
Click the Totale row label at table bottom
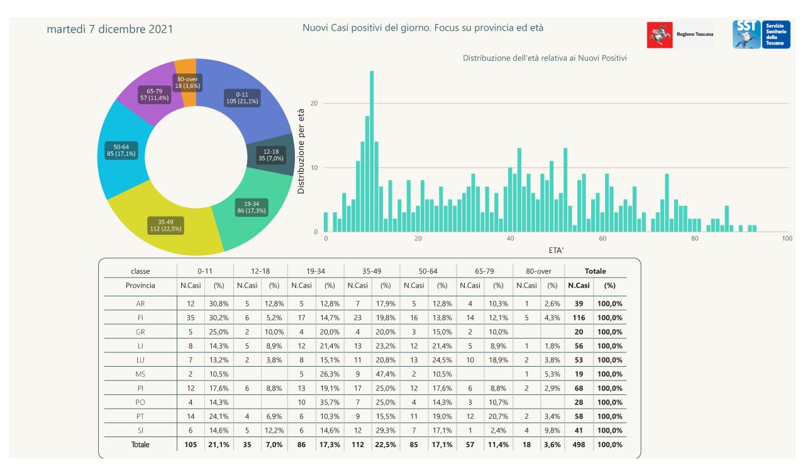(140, 445)
